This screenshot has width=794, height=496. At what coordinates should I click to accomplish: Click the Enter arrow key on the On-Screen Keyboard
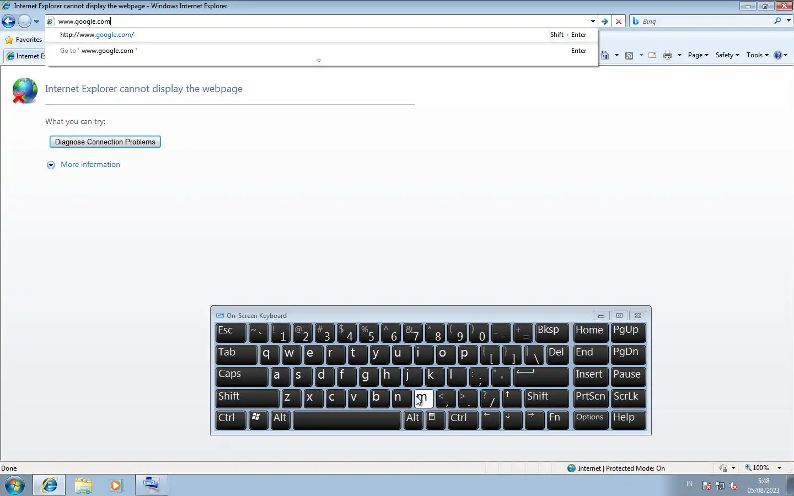(541, 376)
